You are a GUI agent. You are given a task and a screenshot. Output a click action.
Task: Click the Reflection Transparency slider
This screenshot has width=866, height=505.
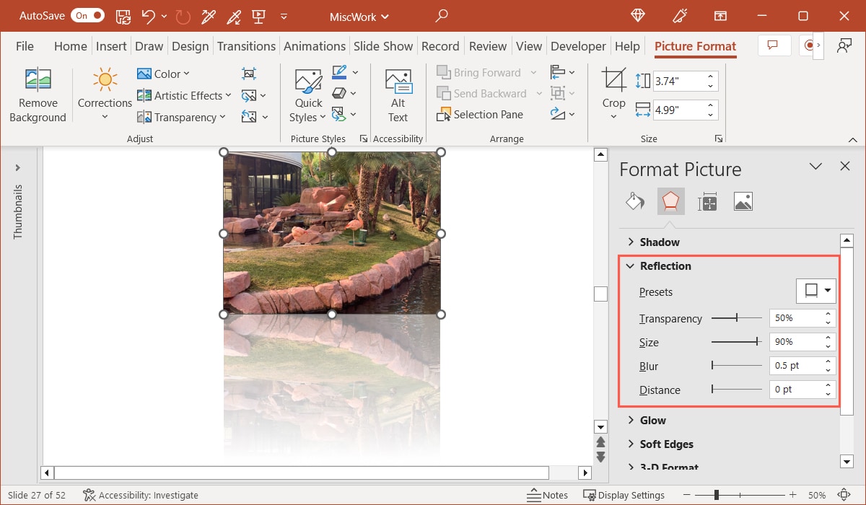pos(737,317)
